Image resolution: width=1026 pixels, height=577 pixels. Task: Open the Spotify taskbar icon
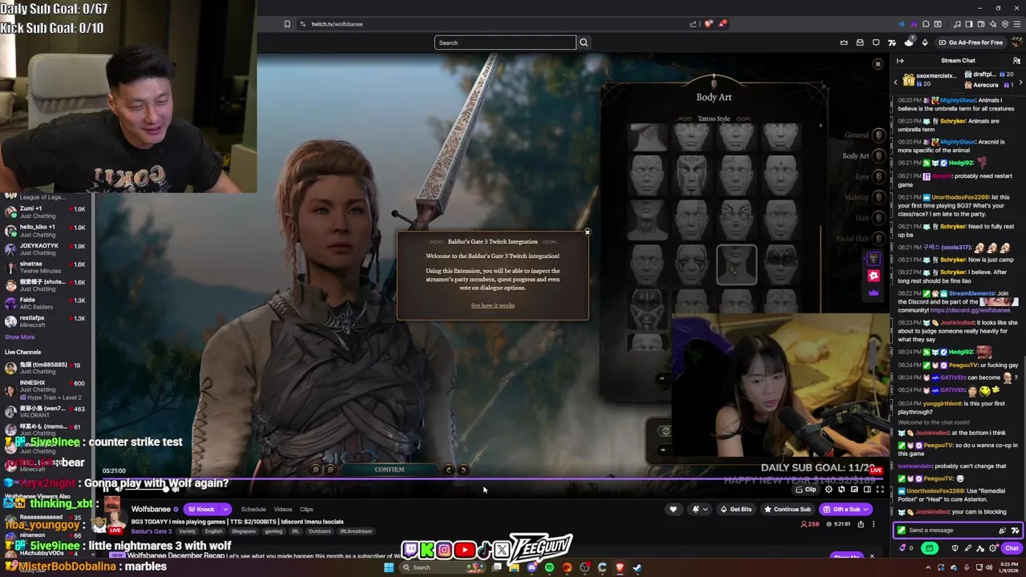click(549, 567)
